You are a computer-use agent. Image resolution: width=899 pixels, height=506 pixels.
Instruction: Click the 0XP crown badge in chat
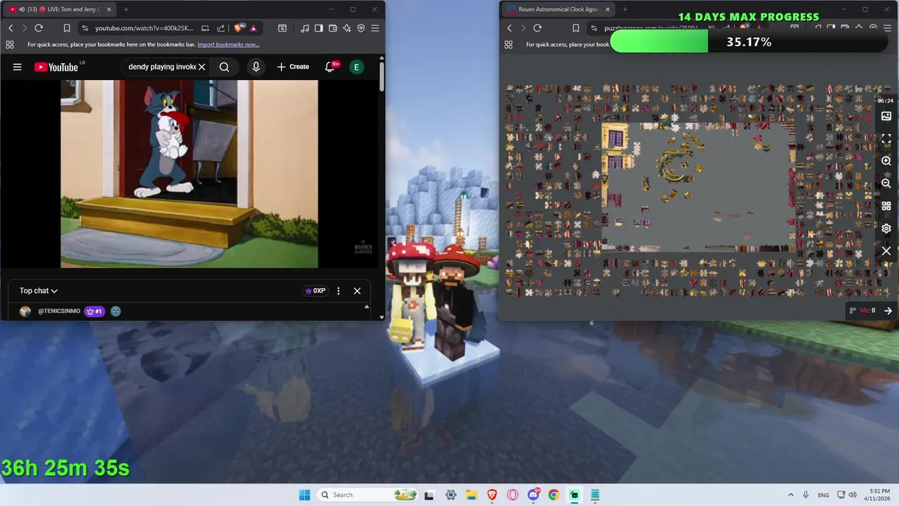[315, 291]
